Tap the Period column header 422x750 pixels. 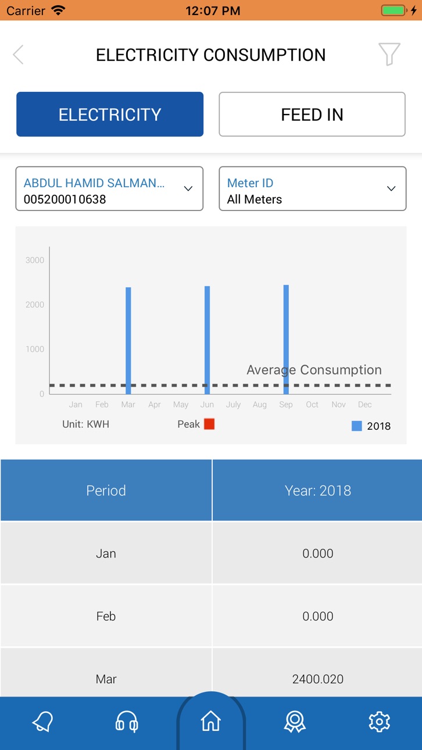(x=106, y=490)
